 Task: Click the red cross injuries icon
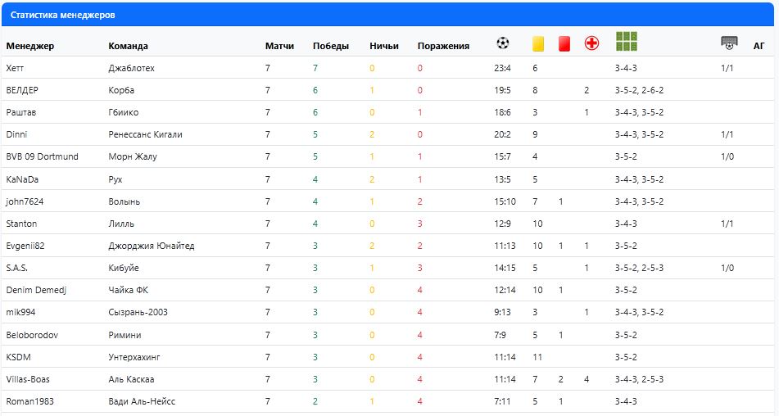tap(591, 43)
